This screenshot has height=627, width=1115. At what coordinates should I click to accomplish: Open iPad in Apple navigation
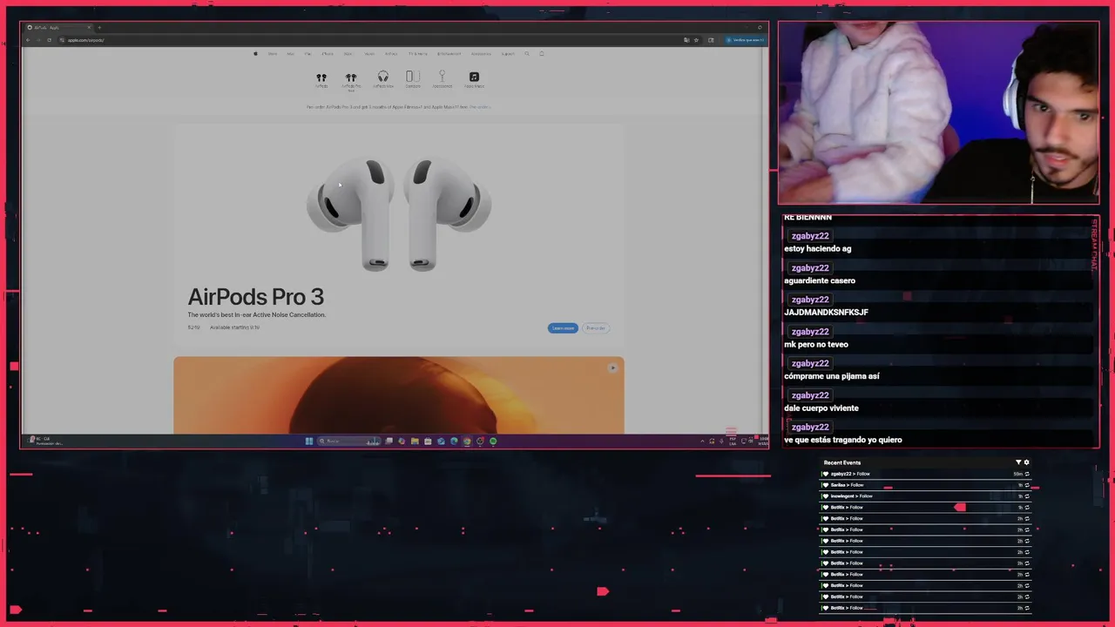tap(307, 53)
